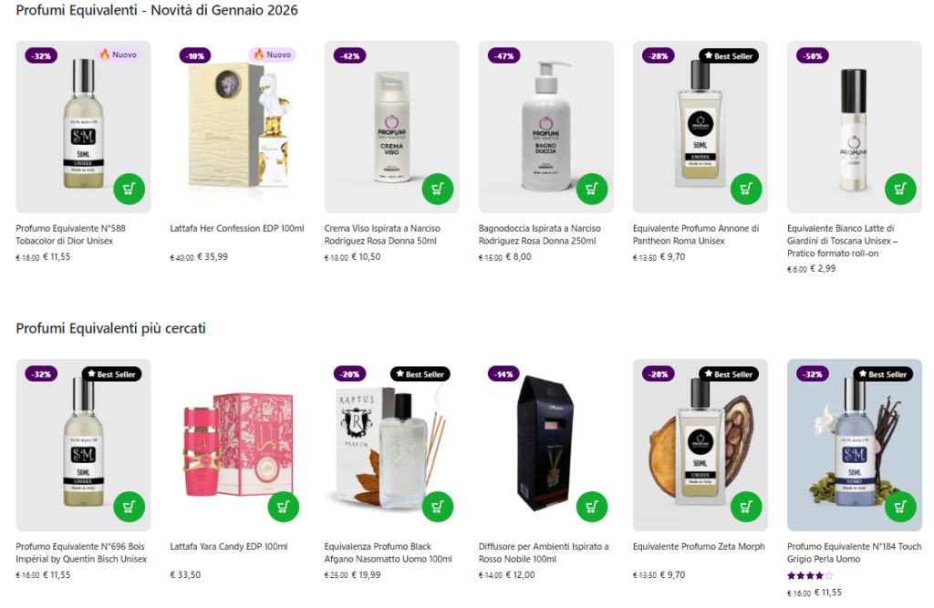Add Lattafa Her Confession to cart
The width and height of the screenshot is (934, 608).
(x=284, y=190)
